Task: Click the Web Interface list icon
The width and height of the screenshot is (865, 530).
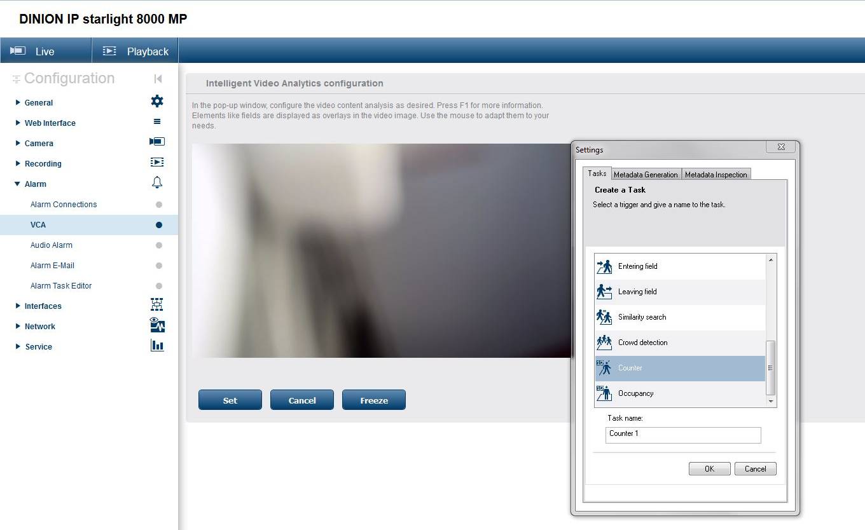Action: 157,121
